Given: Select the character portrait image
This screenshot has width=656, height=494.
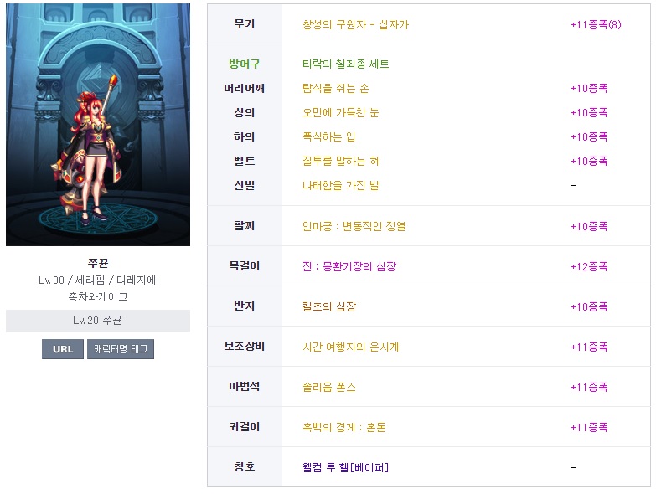Looking at the screenshot, I should click(x=98, y=125).
